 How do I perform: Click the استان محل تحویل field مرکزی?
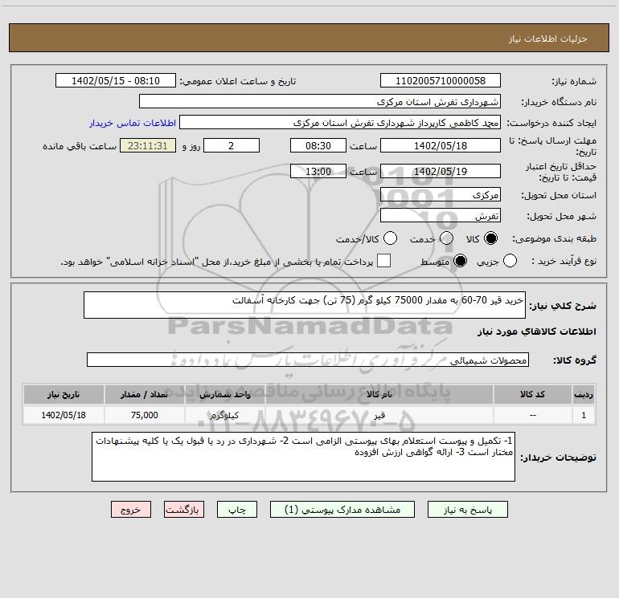point(441,195)
